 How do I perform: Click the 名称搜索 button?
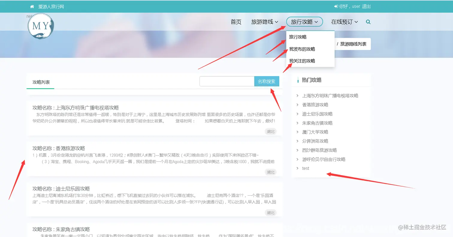click(x=267, y=81)
